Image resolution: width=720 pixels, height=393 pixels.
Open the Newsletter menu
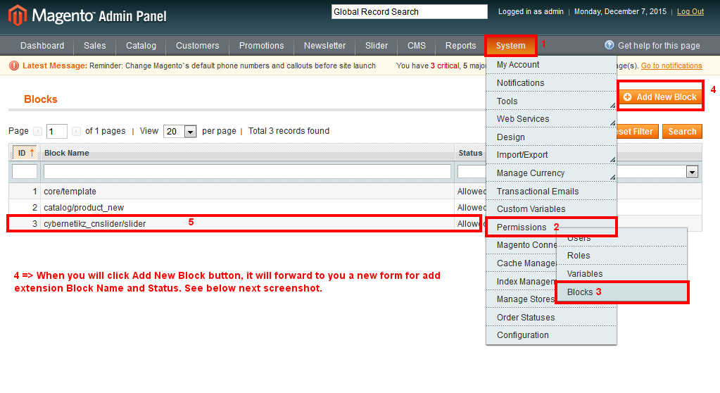tap(324, 46)
